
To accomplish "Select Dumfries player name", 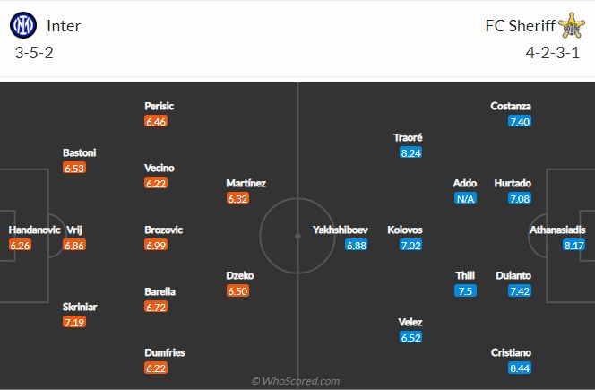I will coord(165,352).
